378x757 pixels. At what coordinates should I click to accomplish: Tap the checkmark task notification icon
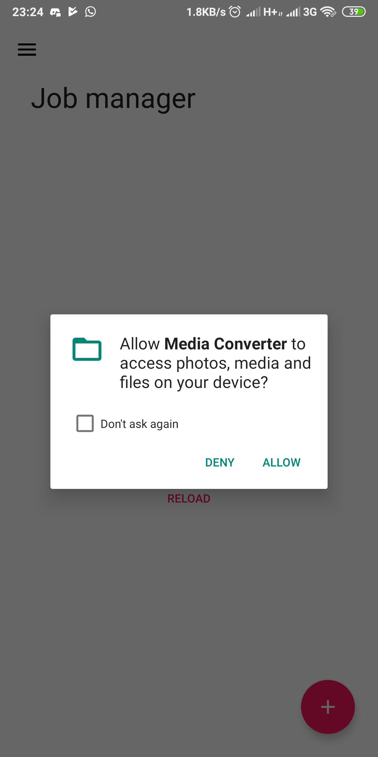(x=73, y=12)
